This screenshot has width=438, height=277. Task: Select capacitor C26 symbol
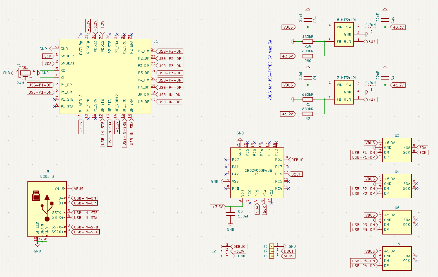coord(385,20)
